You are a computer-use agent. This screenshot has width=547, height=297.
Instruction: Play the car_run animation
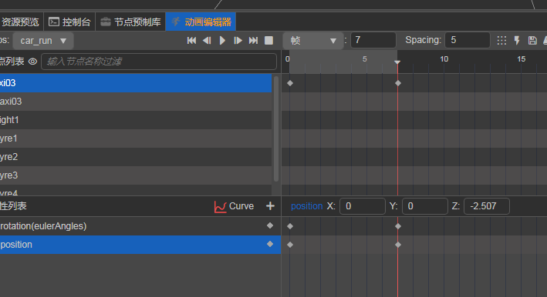tap(222, 41)
